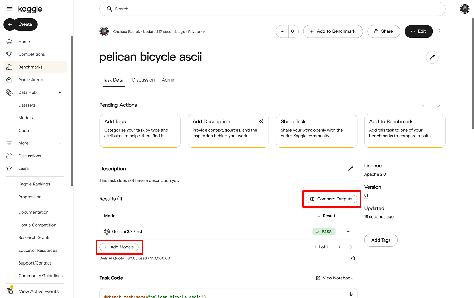
Task: Collapse the More section
Action: tap(60, 143)
